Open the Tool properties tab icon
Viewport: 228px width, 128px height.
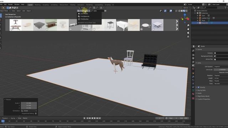(193, 51)
